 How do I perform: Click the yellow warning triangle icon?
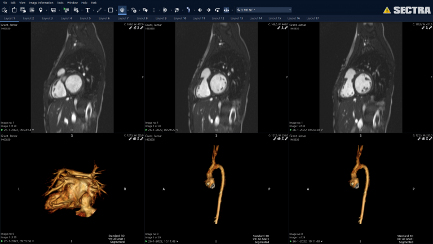tap(387, 10)
